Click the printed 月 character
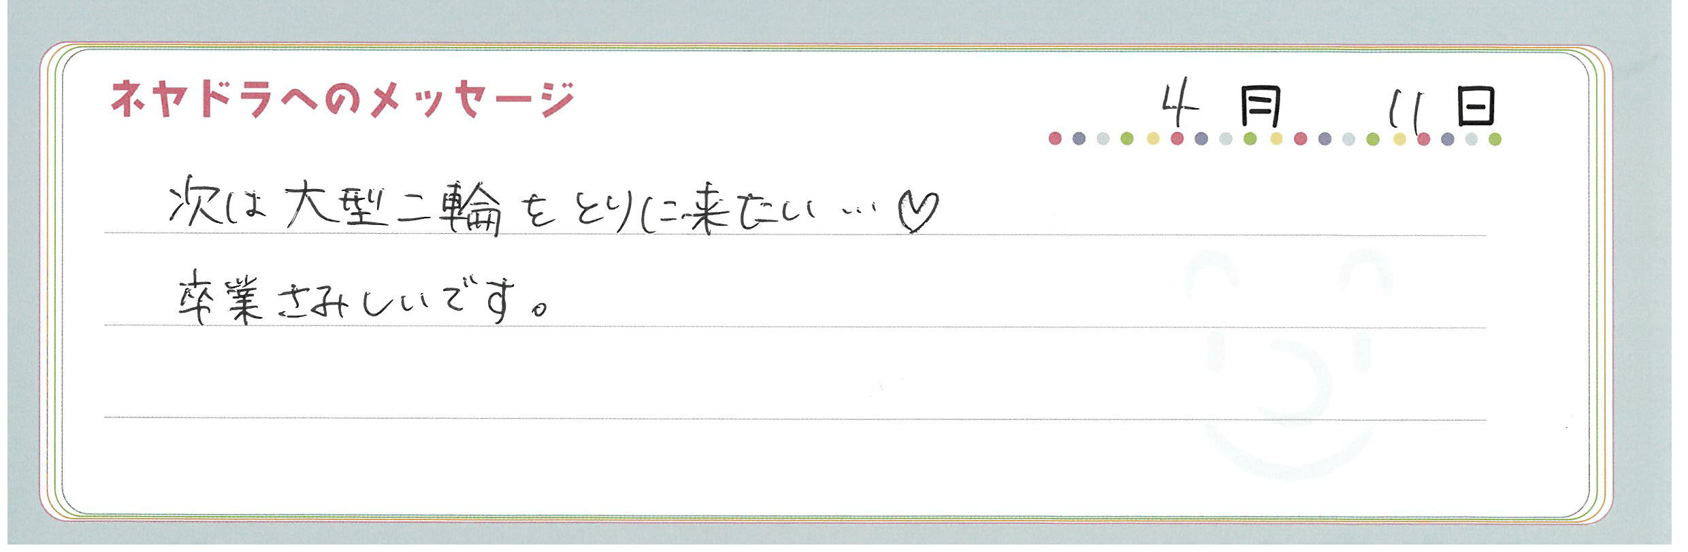This screenshot has width=1688, height=552. click(1261, 107)
